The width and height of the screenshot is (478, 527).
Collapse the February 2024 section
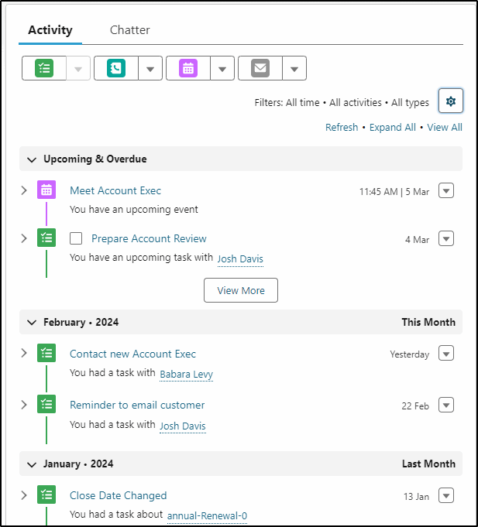pos(32,323)
